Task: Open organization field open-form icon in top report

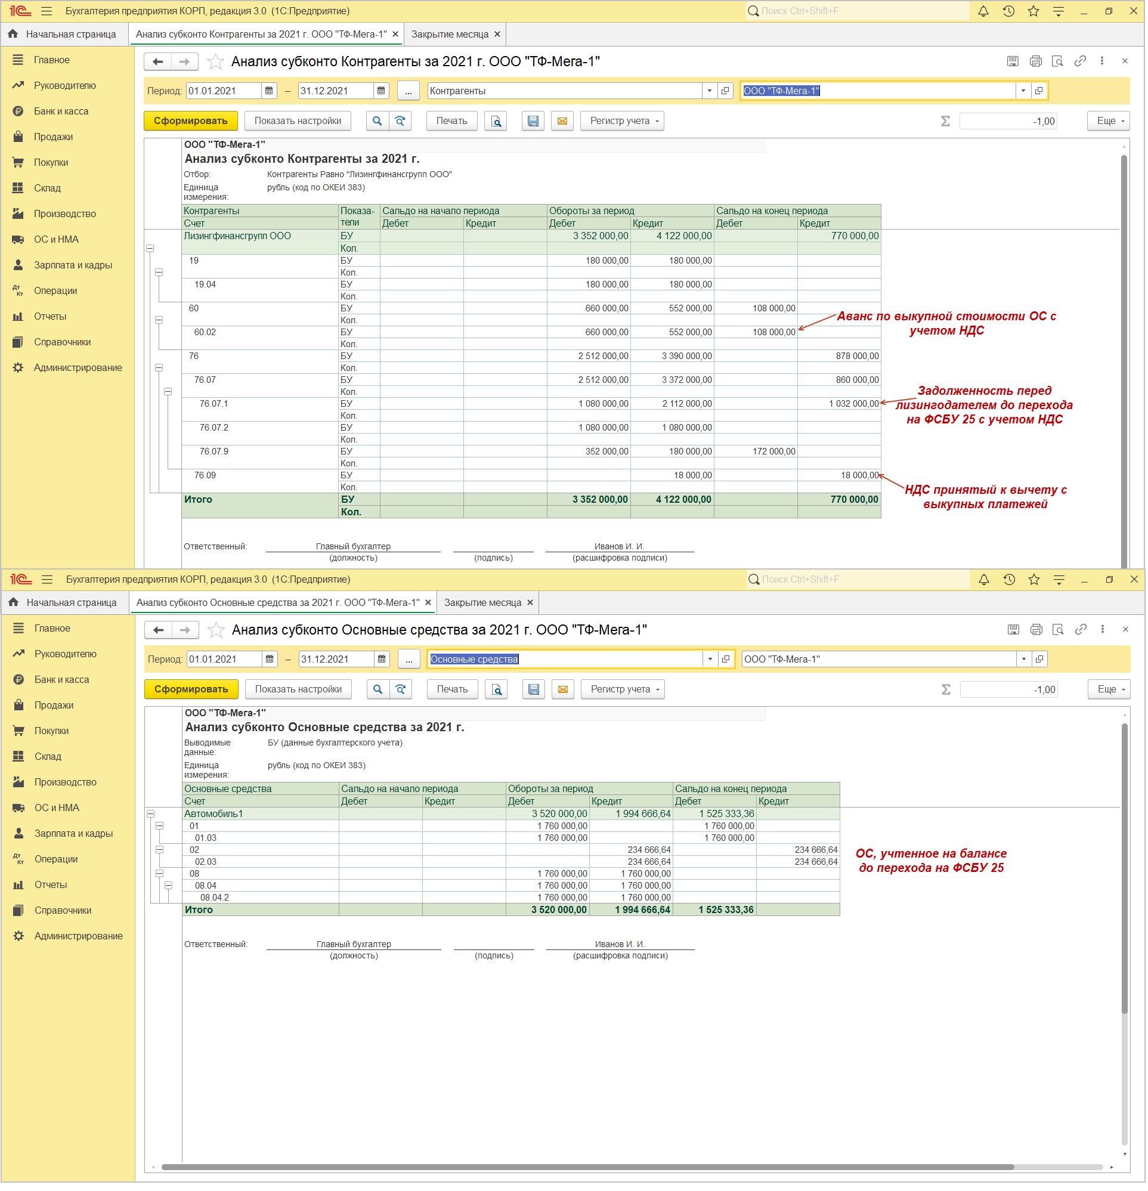Action: pyautogui.click(x=1041, y=91)
